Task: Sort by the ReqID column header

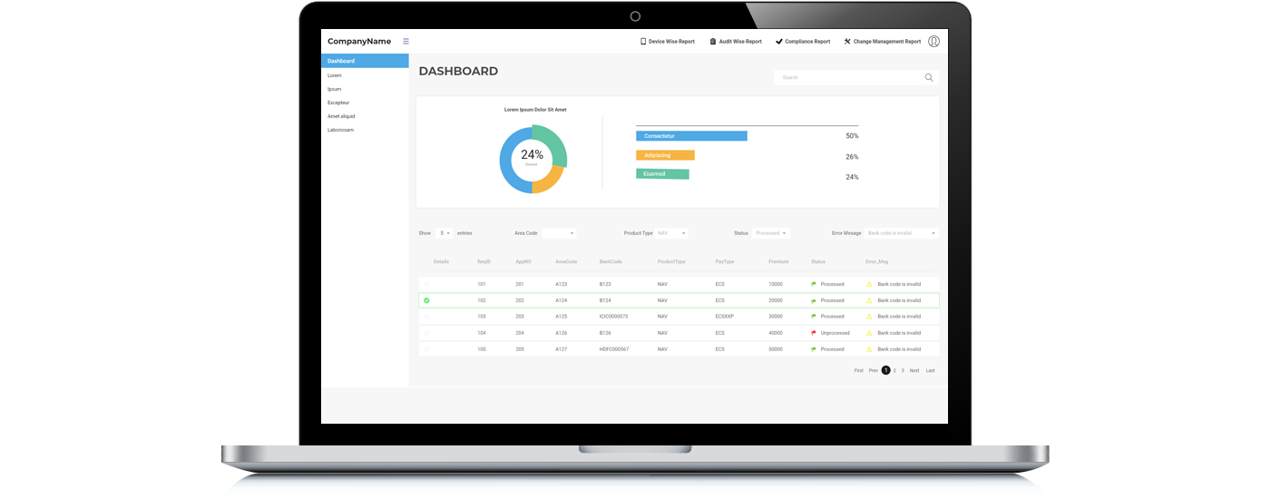Action: click(484, 261)
